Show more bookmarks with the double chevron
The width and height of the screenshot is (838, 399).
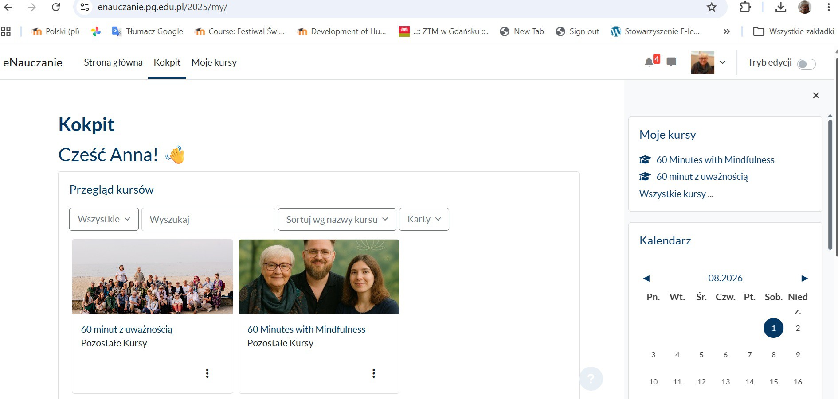coord(726,31)
